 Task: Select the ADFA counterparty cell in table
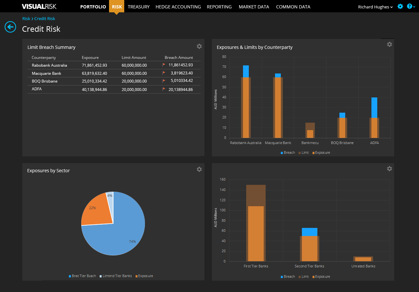[37, 89]
